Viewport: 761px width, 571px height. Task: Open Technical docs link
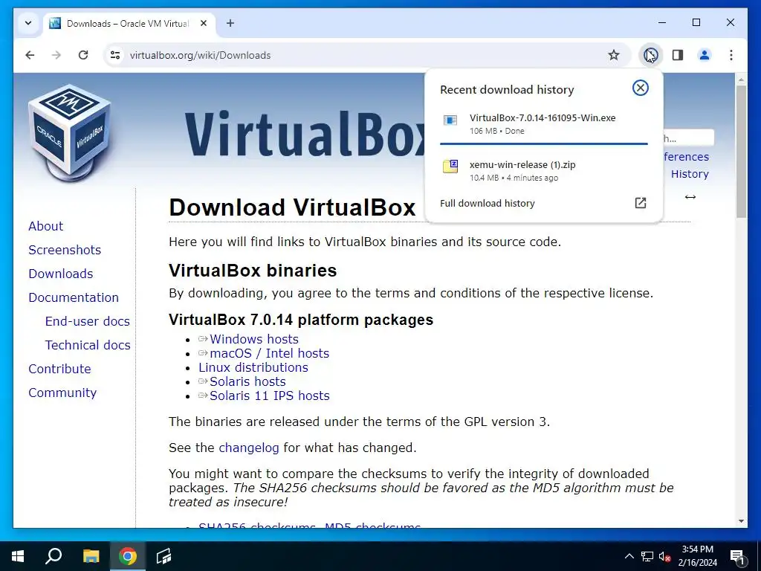(88, 345)
